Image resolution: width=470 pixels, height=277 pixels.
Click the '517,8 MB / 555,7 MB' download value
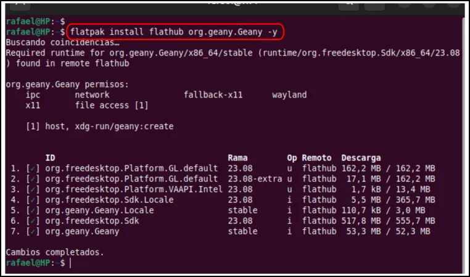point(388,221)
